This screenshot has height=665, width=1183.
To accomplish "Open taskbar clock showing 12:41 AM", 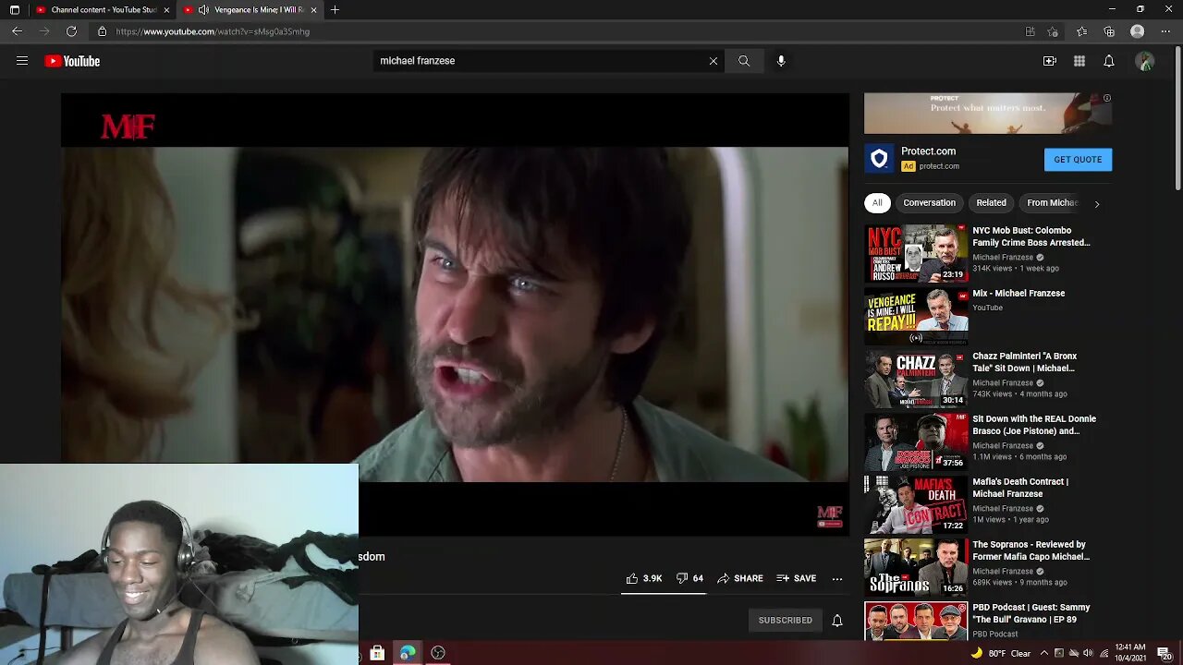I will (x=1129, y=653).
